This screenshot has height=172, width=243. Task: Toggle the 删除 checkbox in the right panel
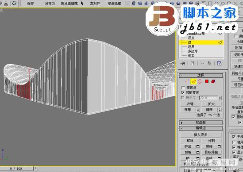233,117
